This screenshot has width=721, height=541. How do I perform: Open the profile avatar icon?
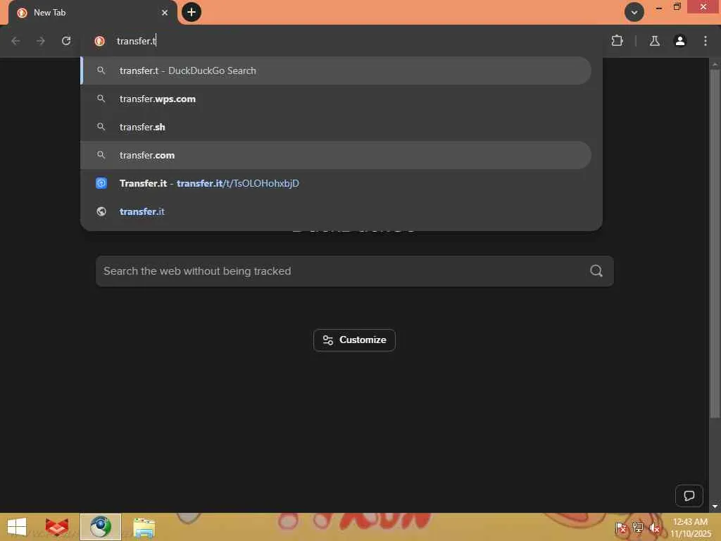pos(679,41)
